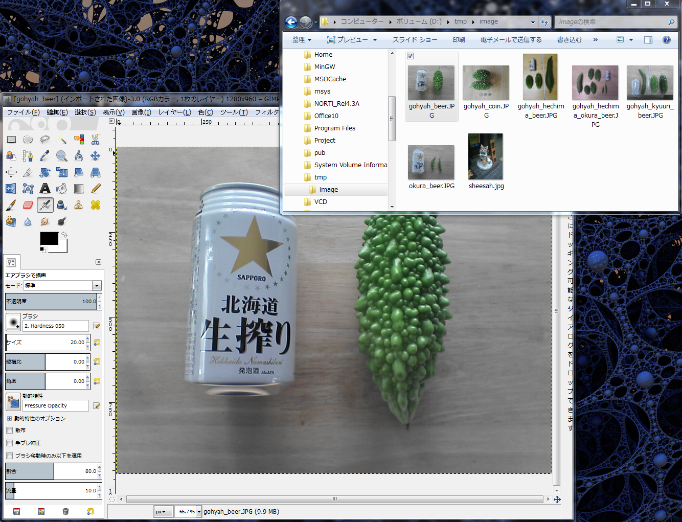Select the Heal tool
Screen dimensions: 682x522
click(96, 205)
